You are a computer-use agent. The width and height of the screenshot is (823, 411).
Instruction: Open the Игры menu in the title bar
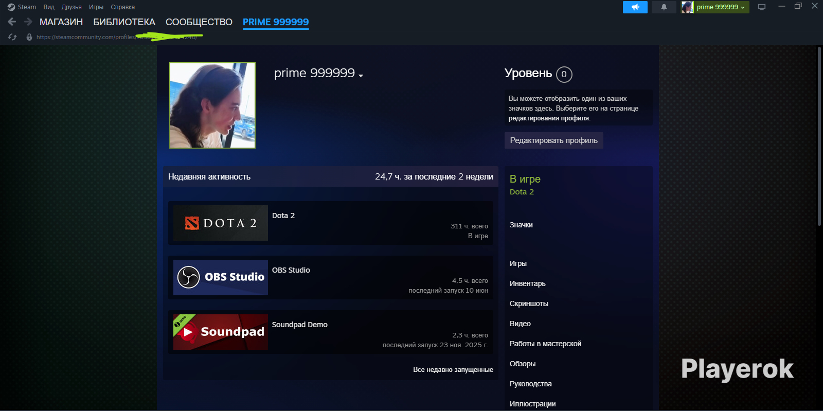(96, 7)
